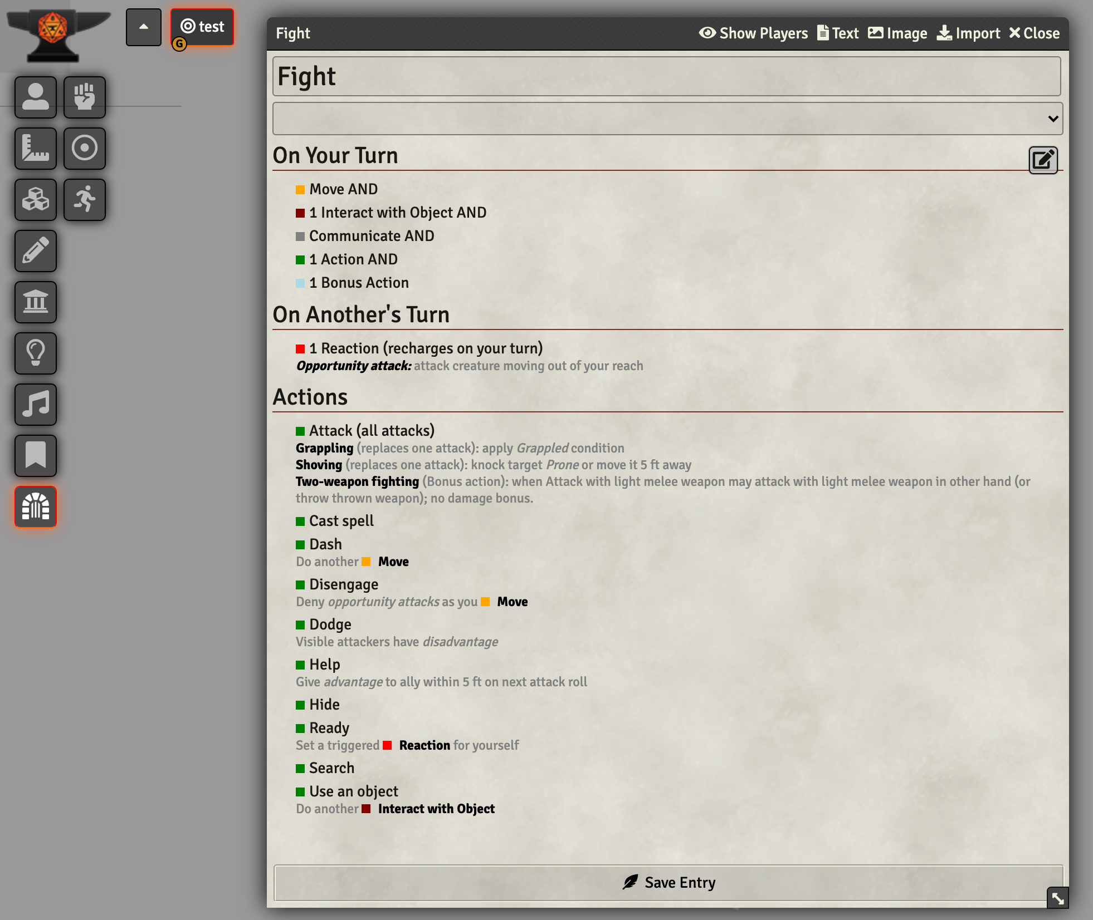Click Import in journal header
This screenshot has height=920, width=1093.
pos(968,33)
